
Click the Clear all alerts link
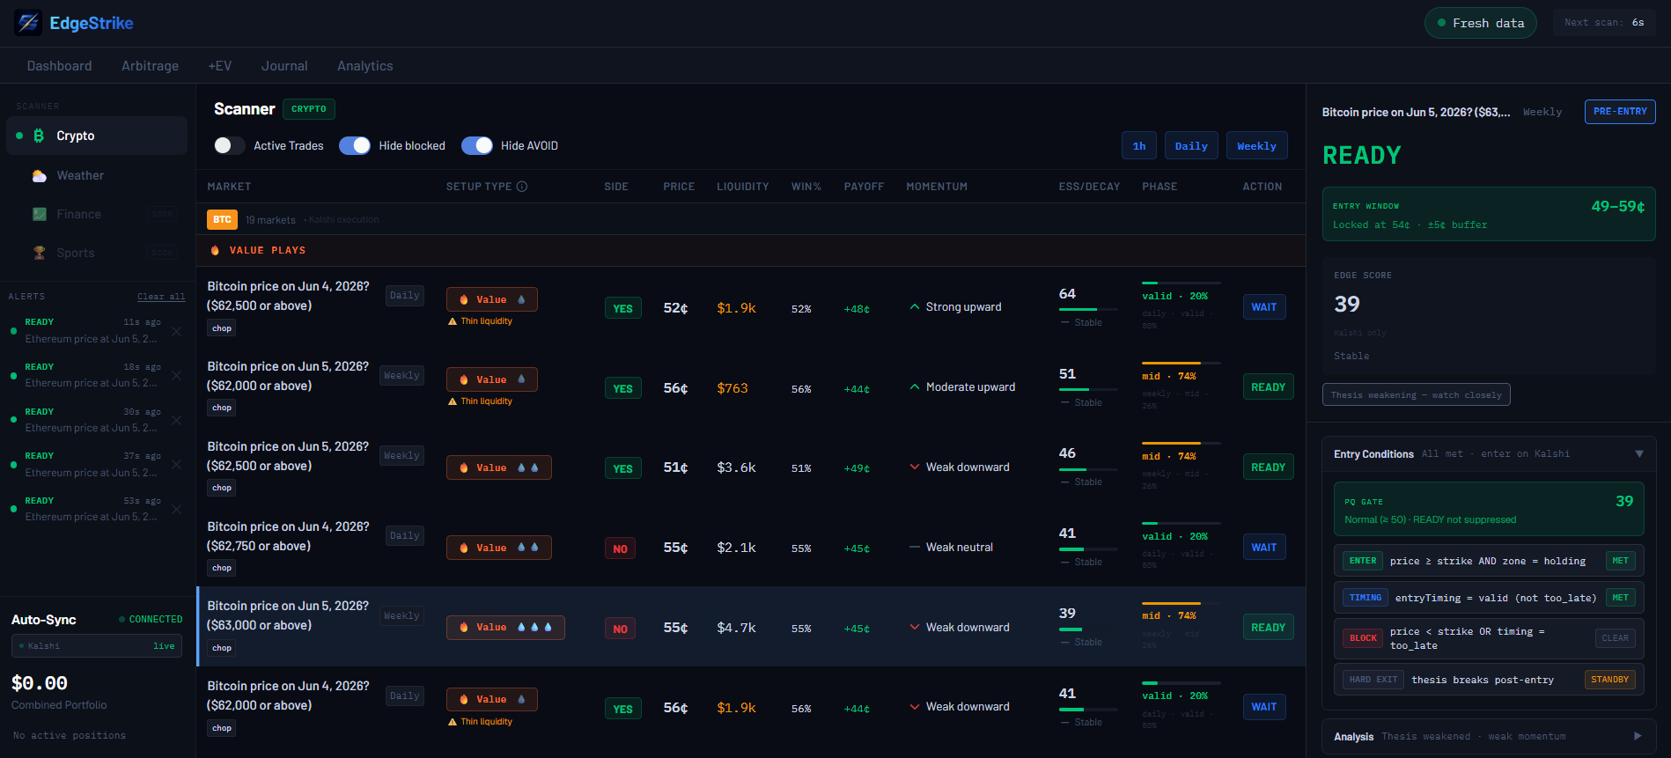tap(161, 297)
